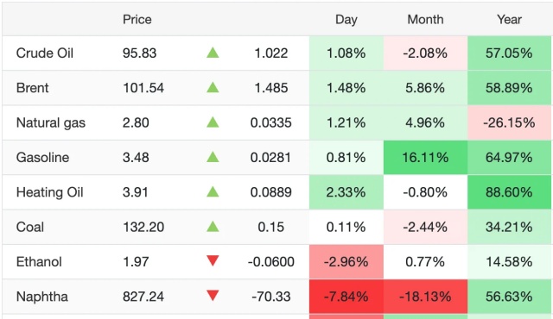Click the Ethanol month cell 0.77%
This screenshot has height=319, width=553.
425,262
